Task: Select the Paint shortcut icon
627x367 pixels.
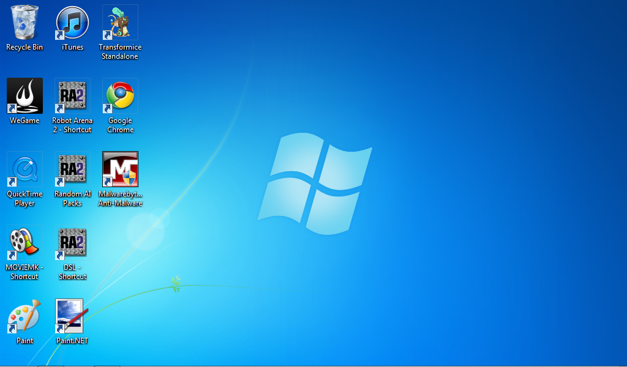Action: pyautogui.click(x=24, y=316)
